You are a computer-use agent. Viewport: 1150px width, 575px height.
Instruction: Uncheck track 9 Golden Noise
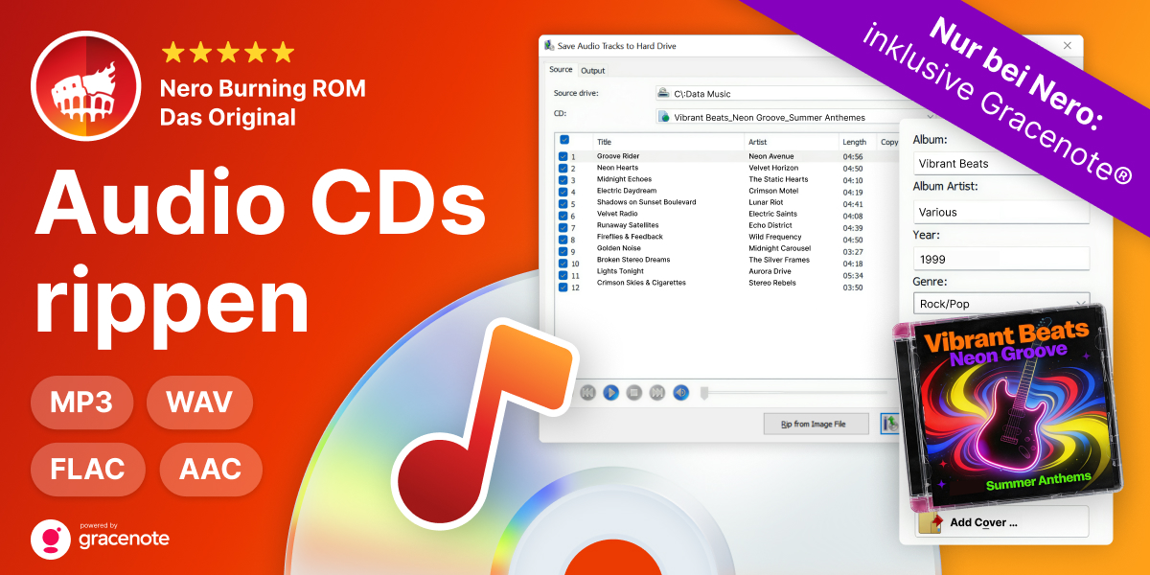563,249
